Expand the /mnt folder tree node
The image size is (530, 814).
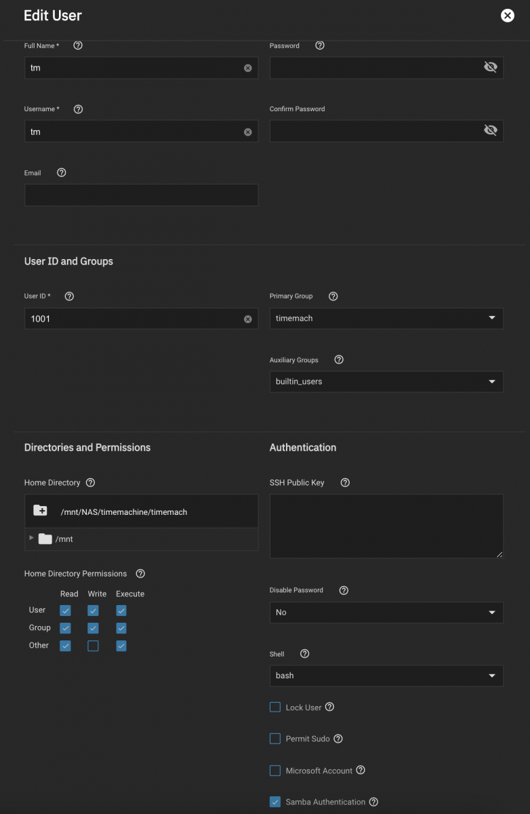coord(31,538)
